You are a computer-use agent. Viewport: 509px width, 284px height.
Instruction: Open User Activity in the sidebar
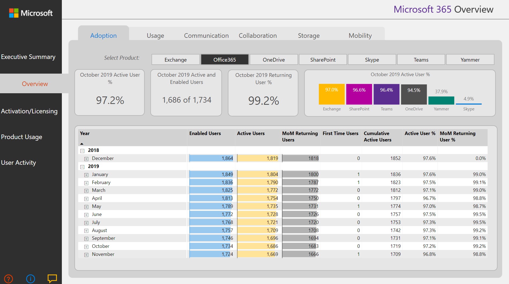coord(18,162)
